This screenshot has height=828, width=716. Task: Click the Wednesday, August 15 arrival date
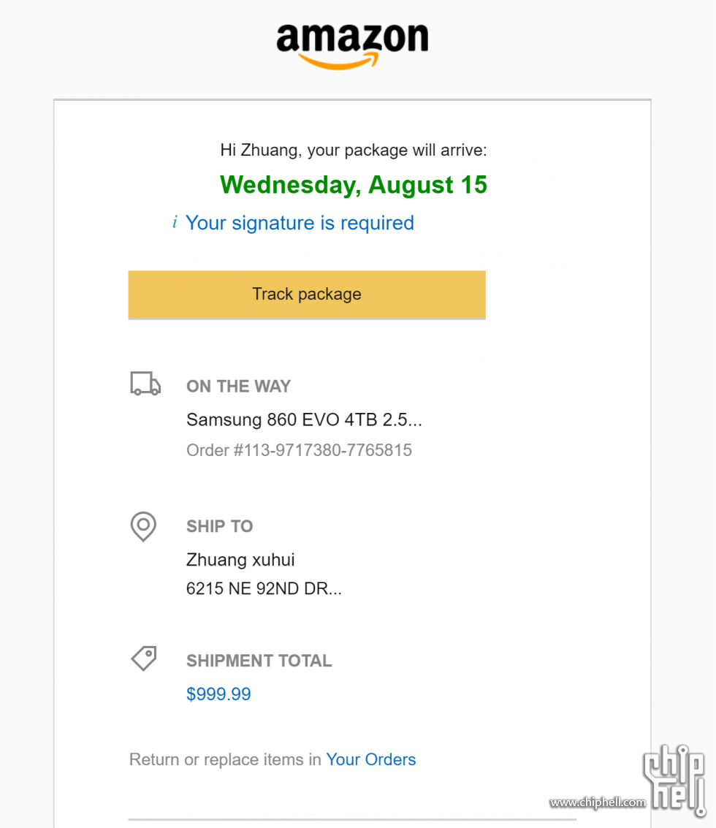pyautogui.click(x=353, y=186)
